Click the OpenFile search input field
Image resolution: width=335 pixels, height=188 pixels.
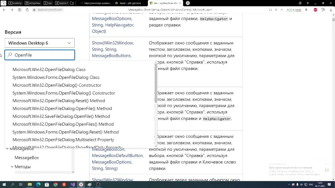[40, 55]
